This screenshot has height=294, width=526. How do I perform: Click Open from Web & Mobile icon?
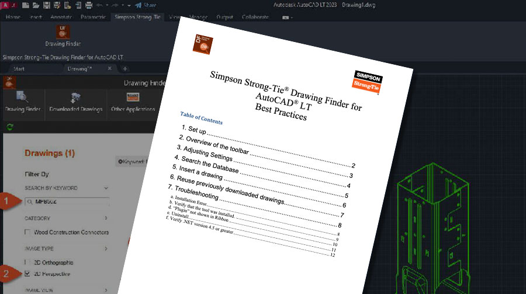coord(68,5)
